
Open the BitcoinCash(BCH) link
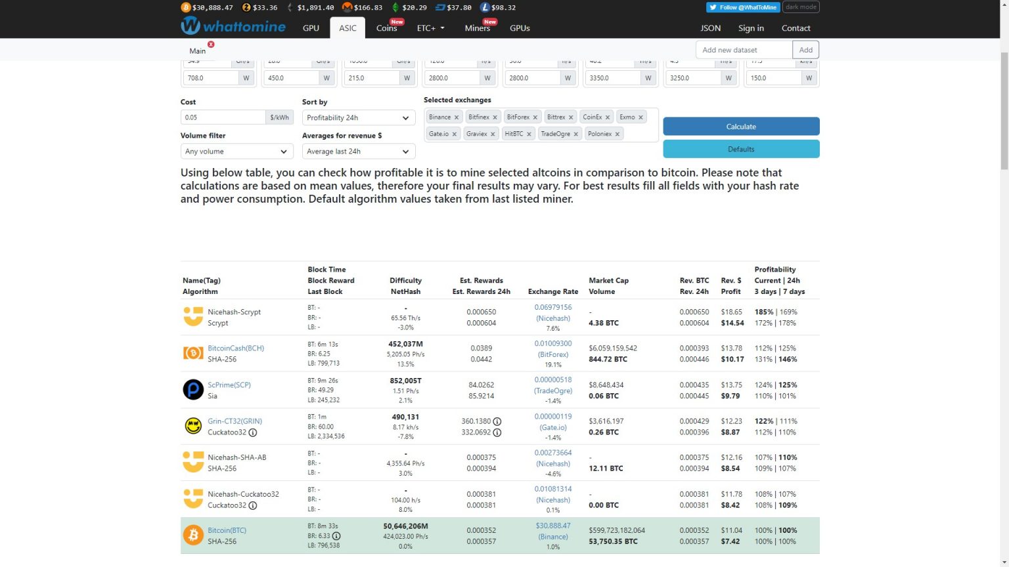tap(236, 348)
